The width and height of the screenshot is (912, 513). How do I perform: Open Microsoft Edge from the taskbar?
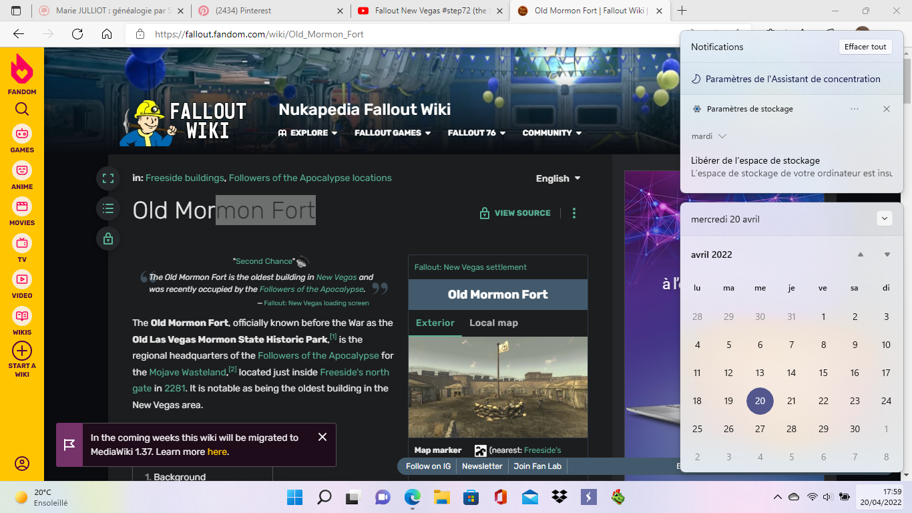point(412,497)
